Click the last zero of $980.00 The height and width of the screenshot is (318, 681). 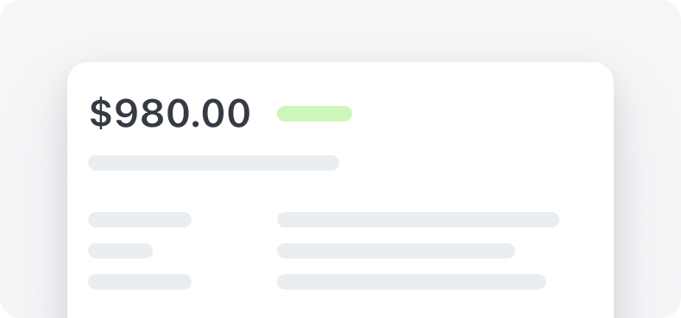(x=238, y=113)
